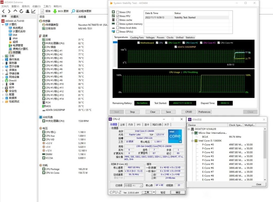The image size is (273, 202).
Task: Open the graph icon in AIDA64 toolbar
Action: [x=33, y=11]
